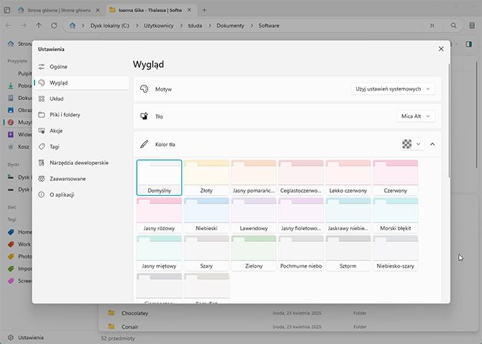Open the Kolor tła color picker dropdown
The height and width of the screenshot is (344, 482).
(412, 144)
